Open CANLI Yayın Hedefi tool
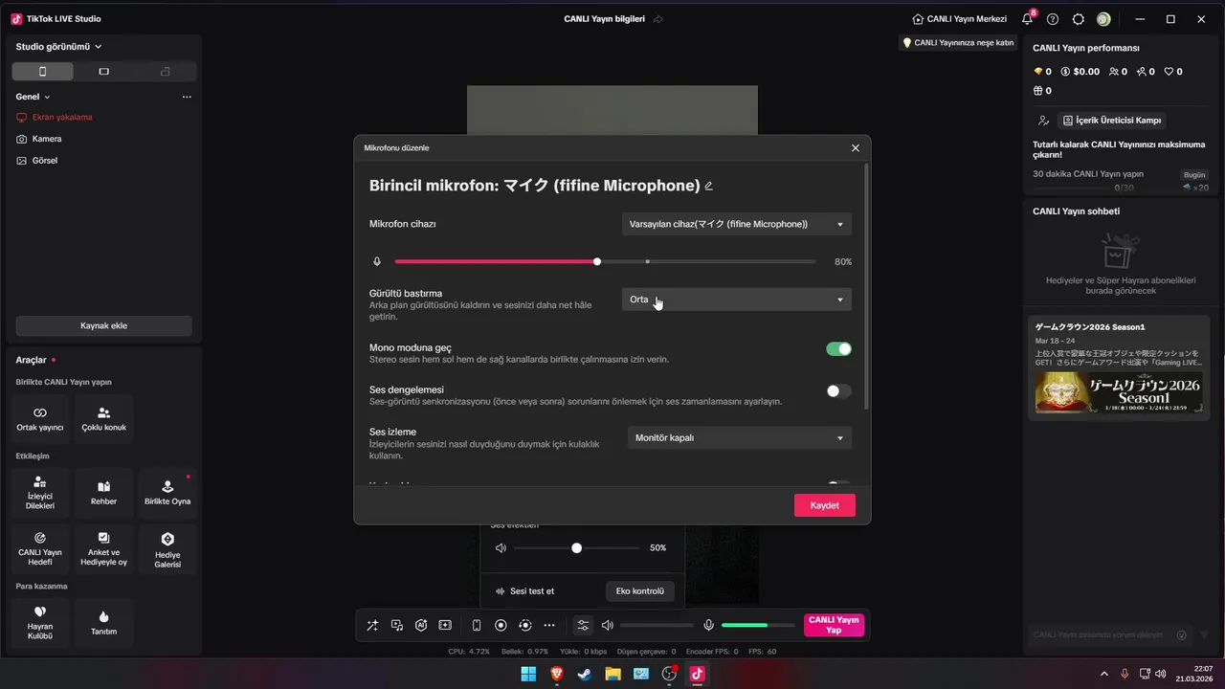This screenshot has height=689, width=1225. point(40,548)
